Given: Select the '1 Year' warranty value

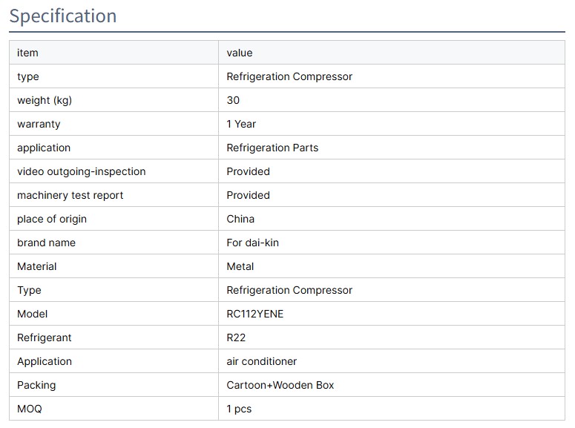Looking at the screenshot, I should (x=241, y=124).
